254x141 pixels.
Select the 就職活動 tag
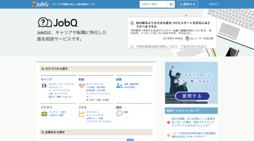[134, 84]
